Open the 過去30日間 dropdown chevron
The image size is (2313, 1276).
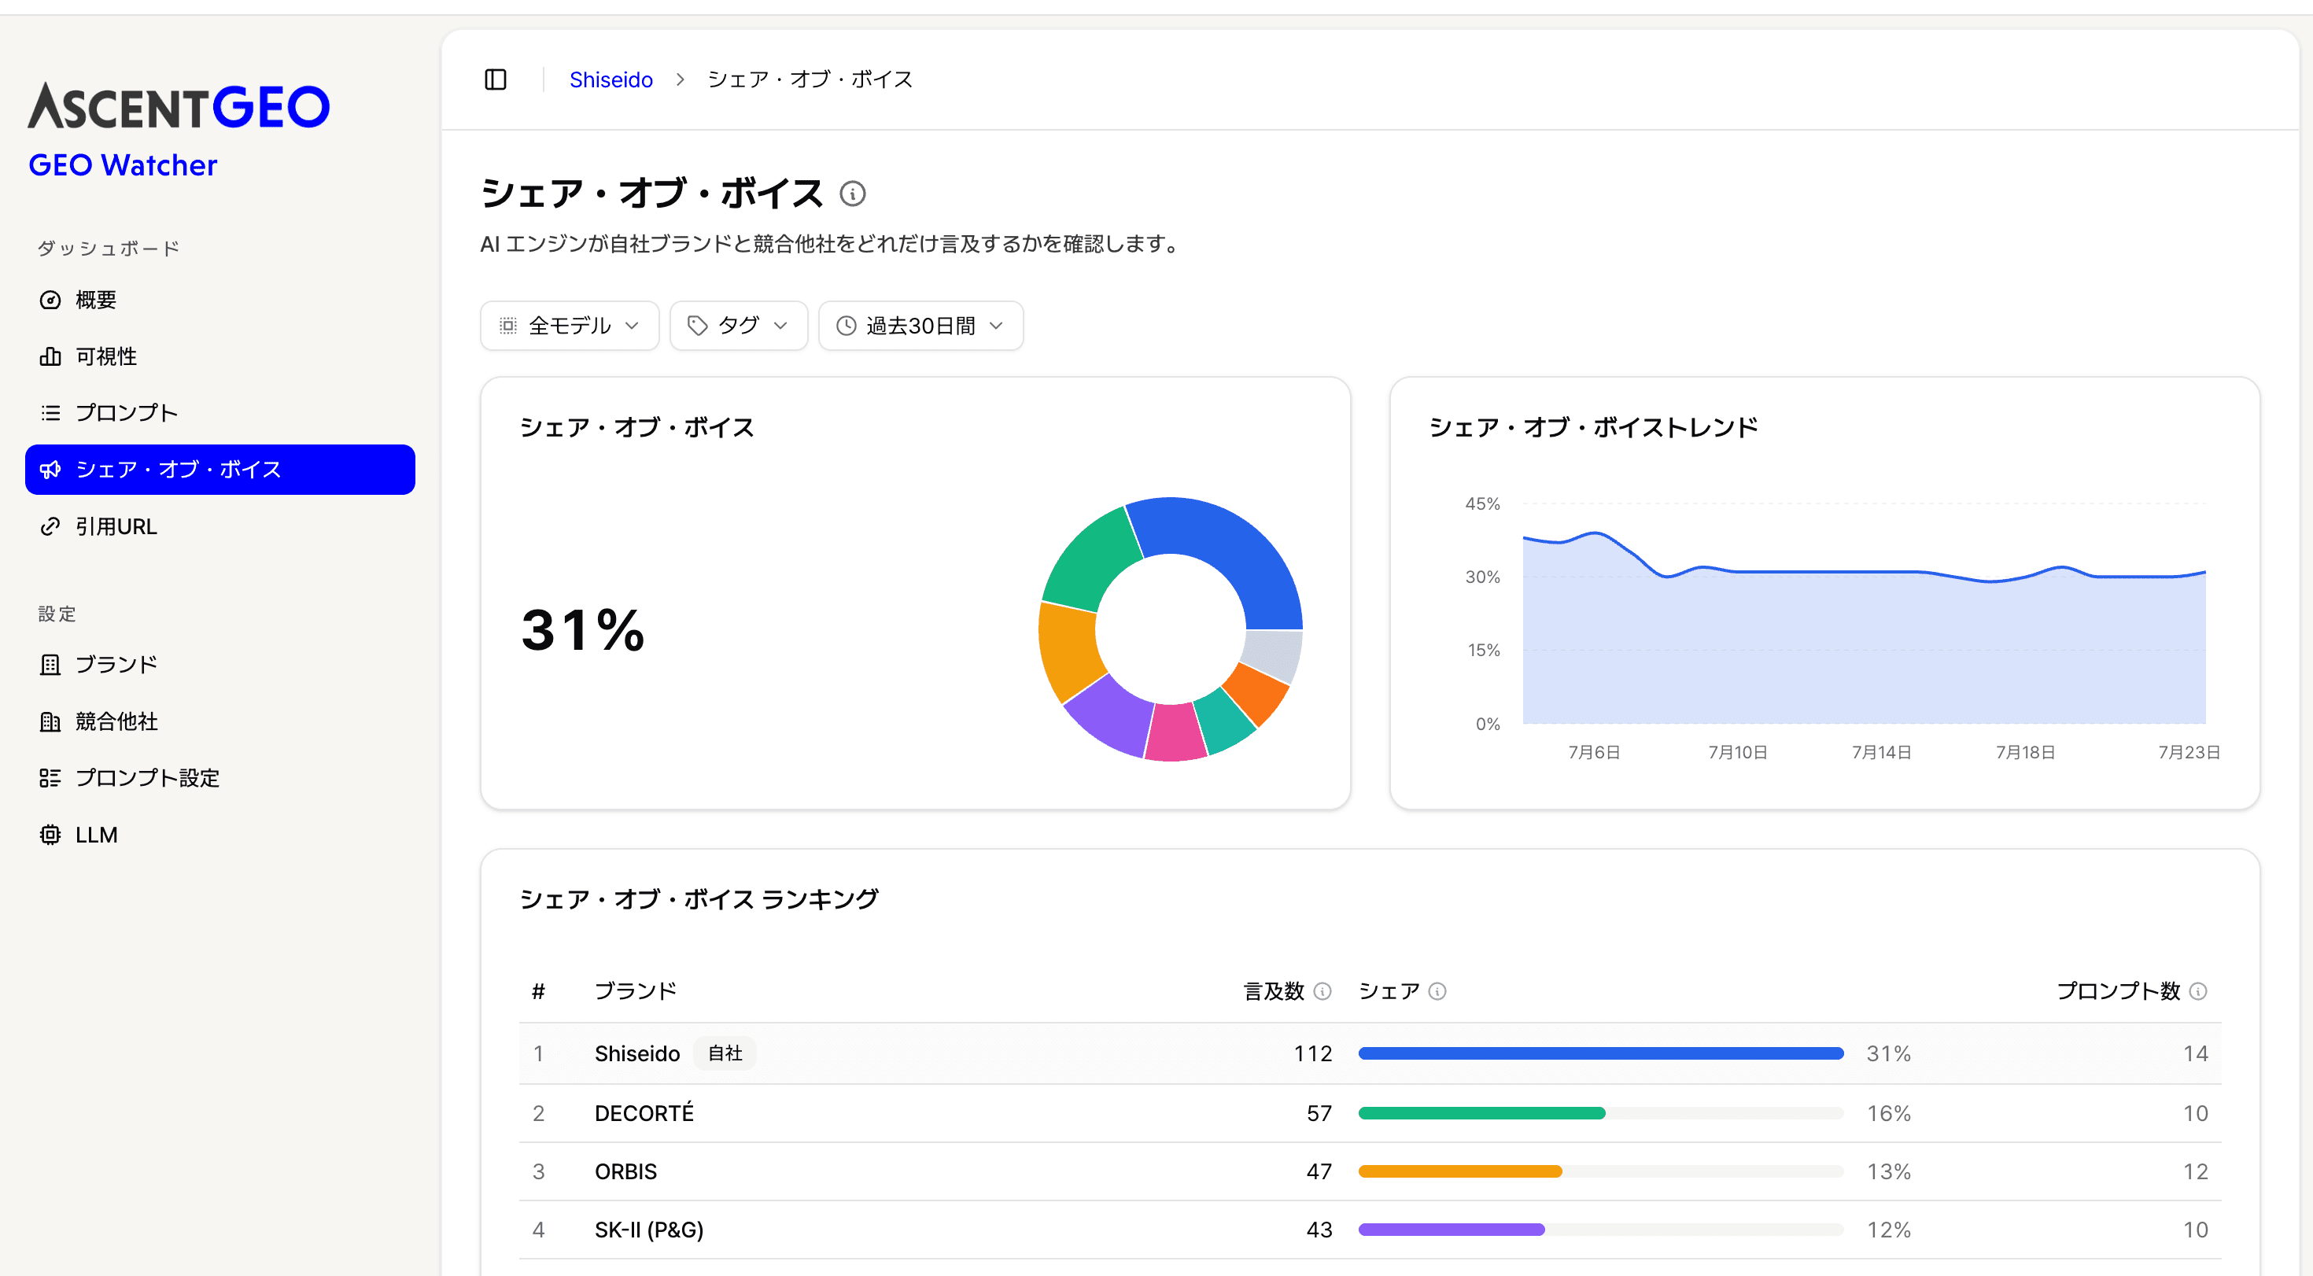[x=996, y=326]
